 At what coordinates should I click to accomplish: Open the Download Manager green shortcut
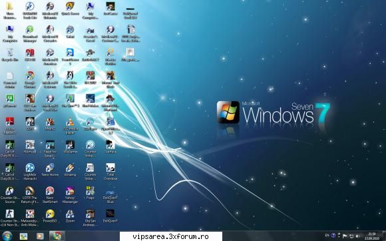[x=30, y=34]
